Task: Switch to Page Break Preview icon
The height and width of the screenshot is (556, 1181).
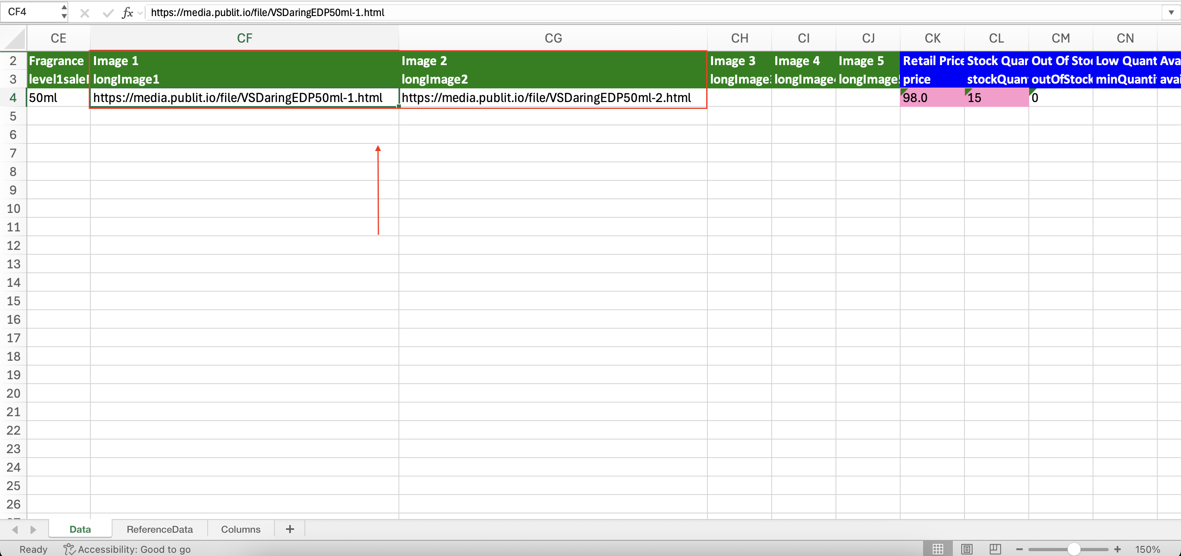Action: (995, 549)
